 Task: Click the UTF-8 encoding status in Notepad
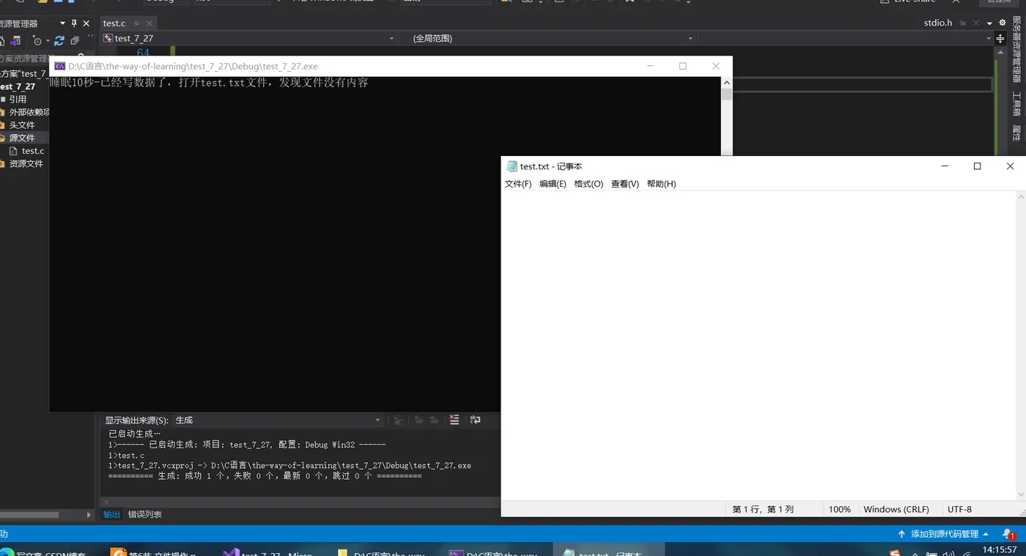pos(959,509)
